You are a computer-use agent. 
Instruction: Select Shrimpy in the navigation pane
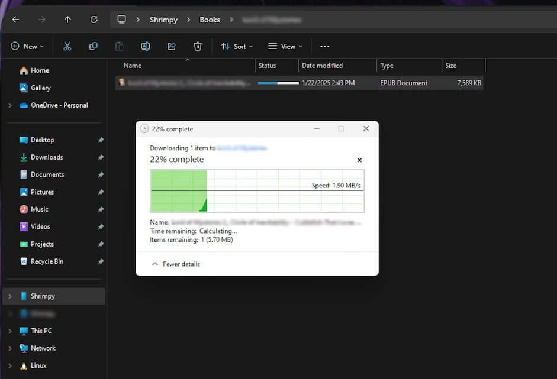tap(54, 296)
